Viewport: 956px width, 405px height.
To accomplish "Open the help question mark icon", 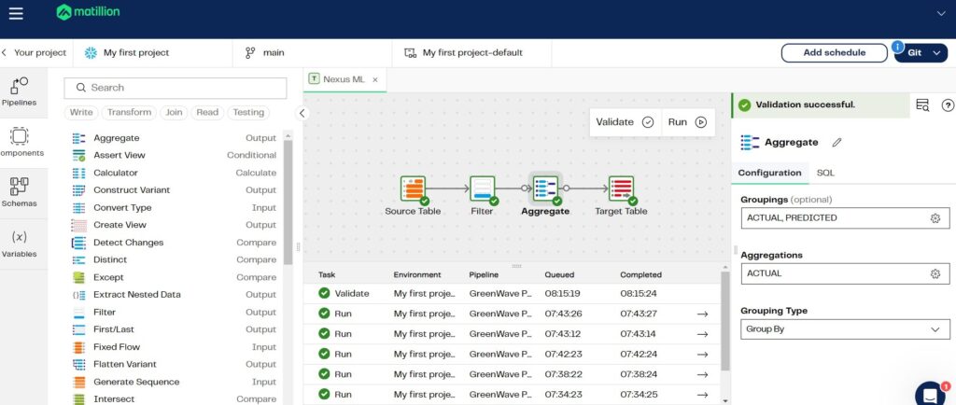I will (x=948, y=105).
